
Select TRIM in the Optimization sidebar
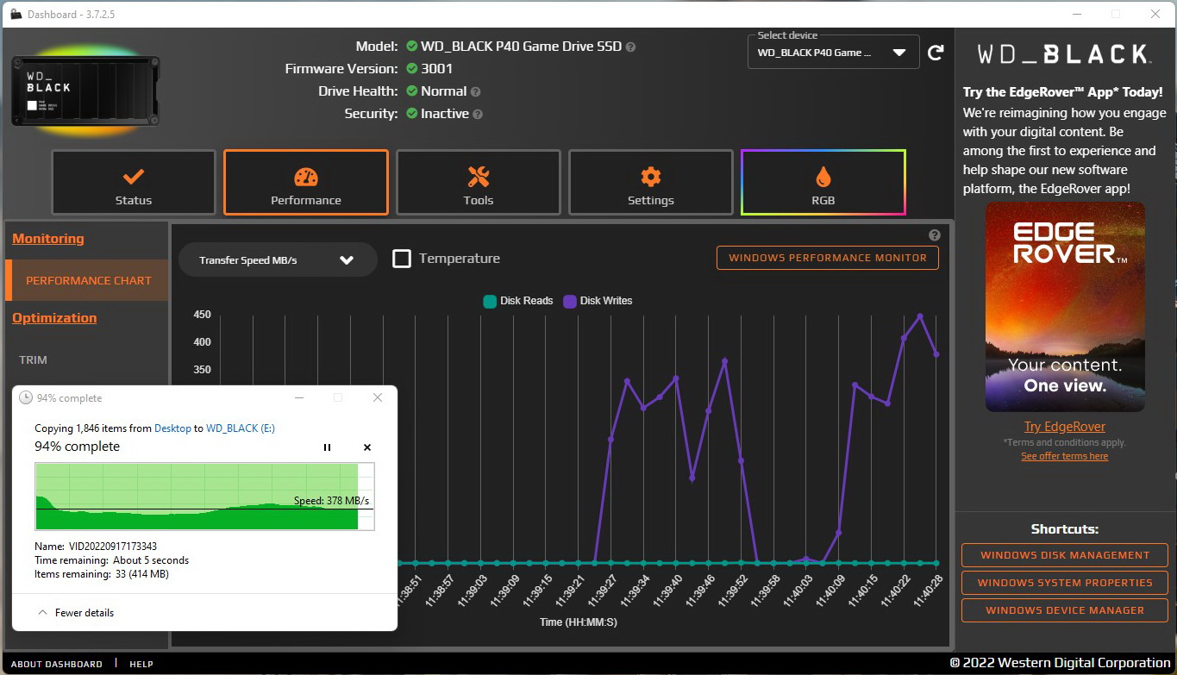(x=34, y=359)
